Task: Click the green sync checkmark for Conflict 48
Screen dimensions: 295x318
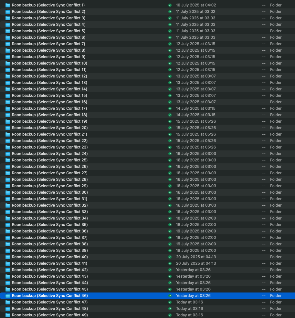Action: pyautogui.click(x=170, y=309)
